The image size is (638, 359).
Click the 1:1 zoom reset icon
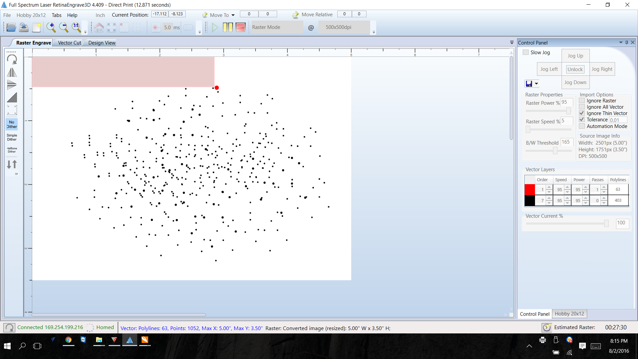[x=76, y=27]
